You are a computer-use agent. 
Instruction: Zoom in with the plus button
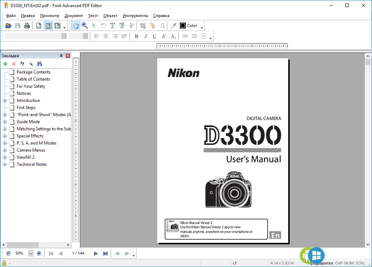(x=39, y=254)
